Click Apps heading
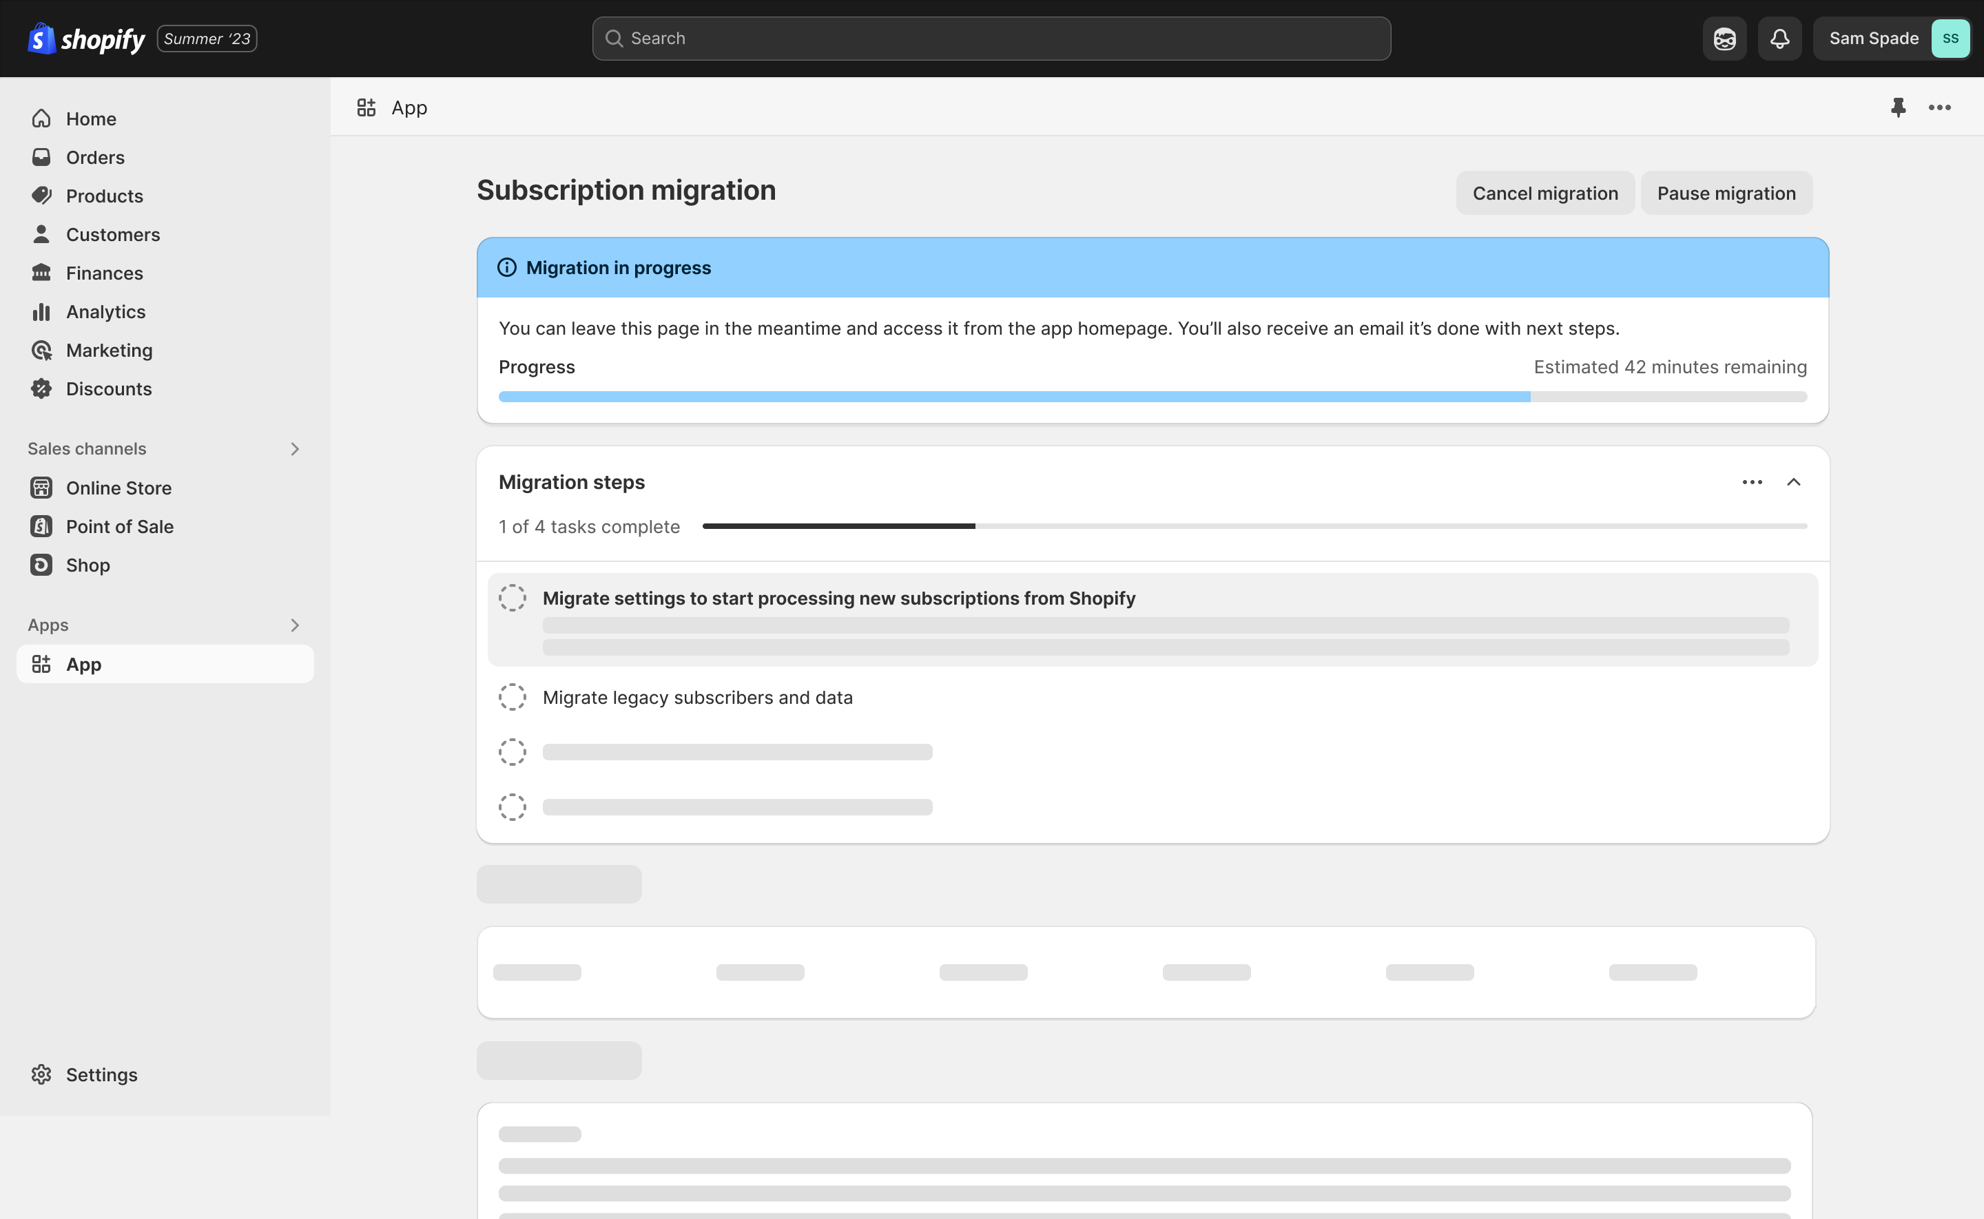This screenshot has width=1984, height=1219. [x=48, y=625]
